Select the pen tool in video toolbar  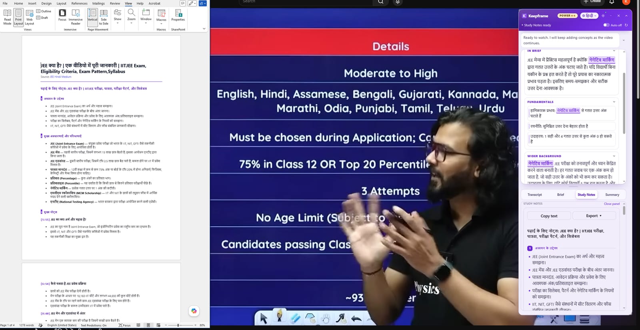pyautogui.click(x=280, y=316)
